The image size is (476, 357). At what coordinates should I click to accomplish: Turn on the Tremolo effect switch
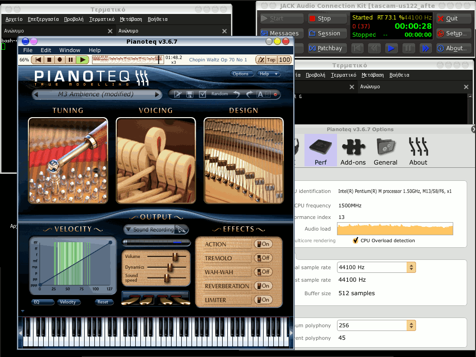point(263,258)
